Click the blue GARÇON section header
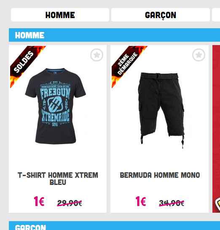This screenshot has height=230, width=220. point(114,226)
